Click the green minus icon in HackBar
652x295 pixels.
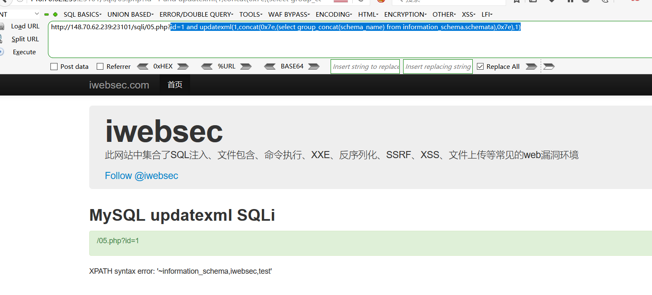[x=47, y=15]
